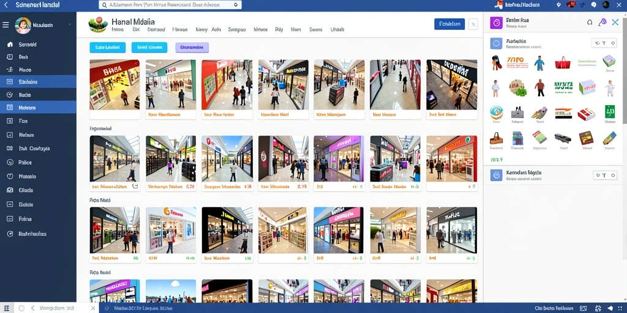Viewport: 627px width, 313px height.
Task: Select the green sign item in the panel grid
Action: coord(610,111)
